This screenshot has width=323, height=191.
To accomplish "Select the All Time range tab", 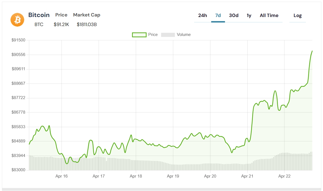I will click(269, 15).
